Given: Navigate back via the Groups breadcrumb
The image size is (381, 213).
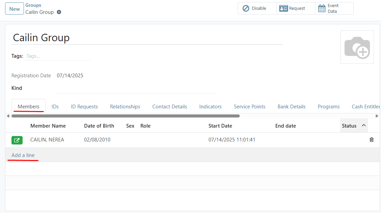Looking at the screenshot, I should tap(33, 5).
